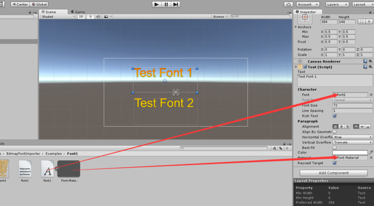Enable the Align By Geometry checkbox

(334, 132)
